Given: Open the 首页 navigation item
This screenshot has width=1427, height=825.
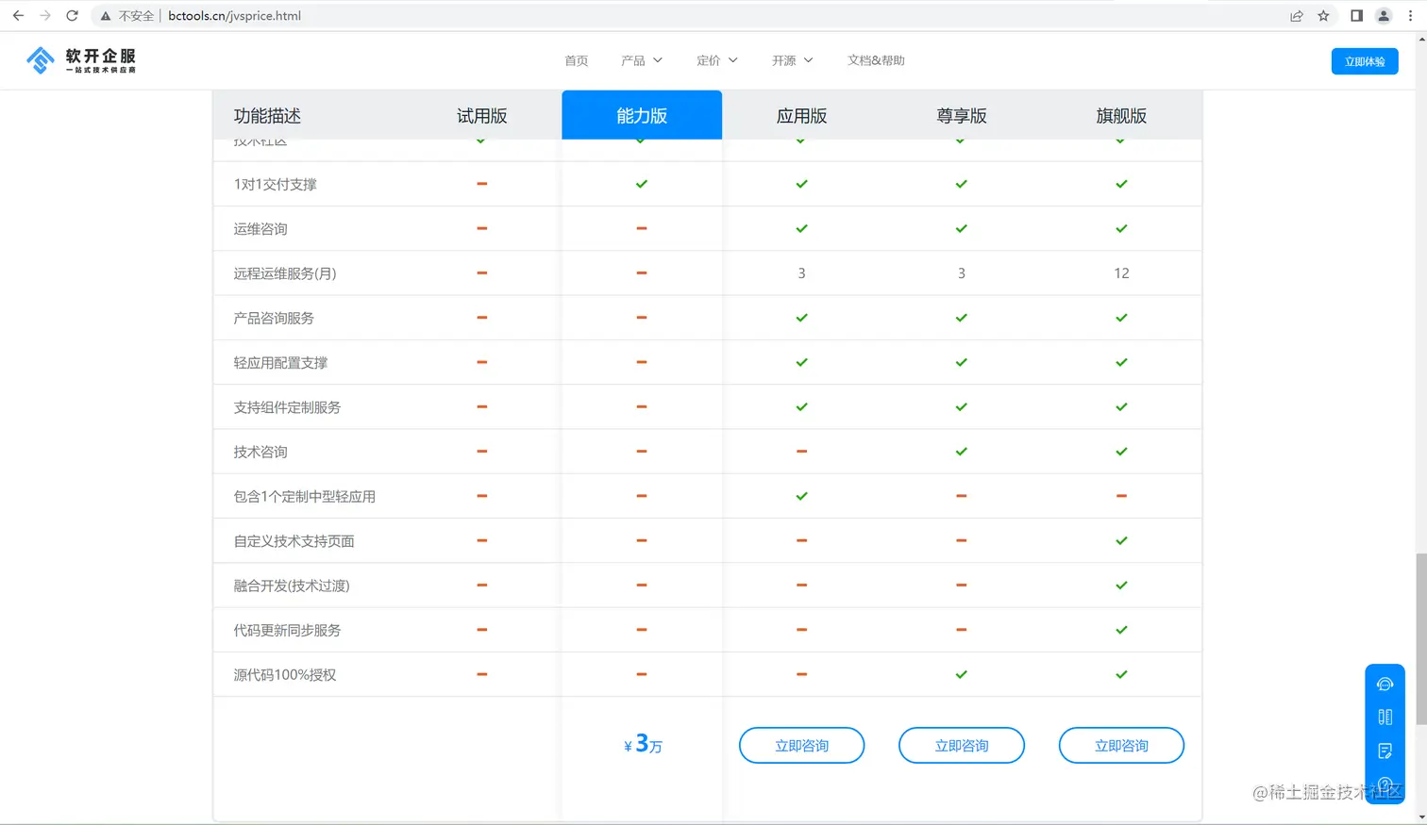Looking at the screenshot, I should (x=576, y=60).
